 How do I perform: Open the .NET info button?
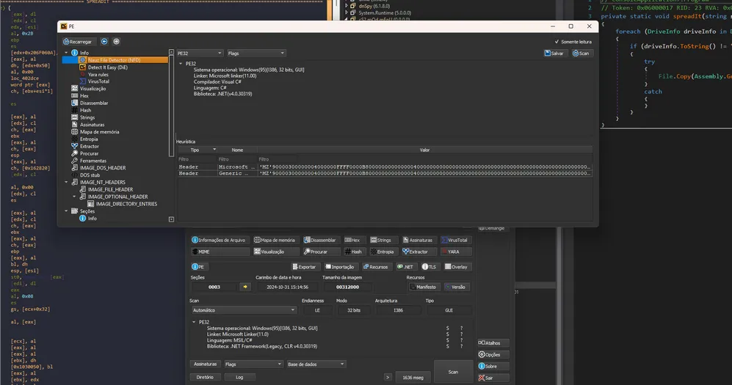pos(405,267)
